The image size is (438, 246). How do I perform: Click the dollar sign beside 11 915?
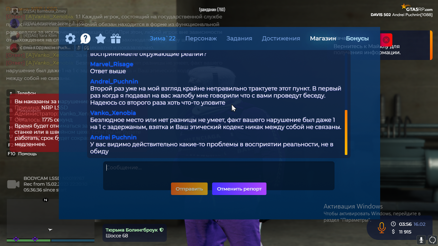pos(393,232)
